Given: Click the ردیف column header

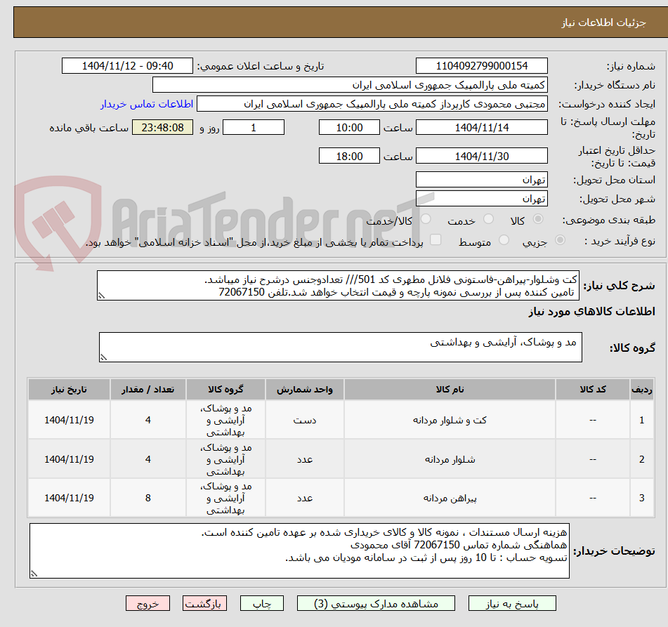Looking at the screenshot, I should click(641, 389).
